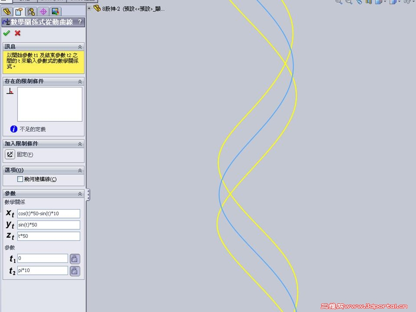Open the FeatureManager design tree tab
Viewport: 416px width, 312px height.
tap(6, 11)
